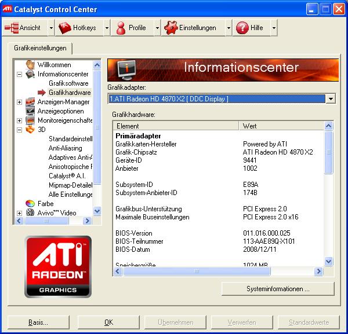
Task: Select Anisotropische Filterung tree item
Action: [x=70, y=167]
